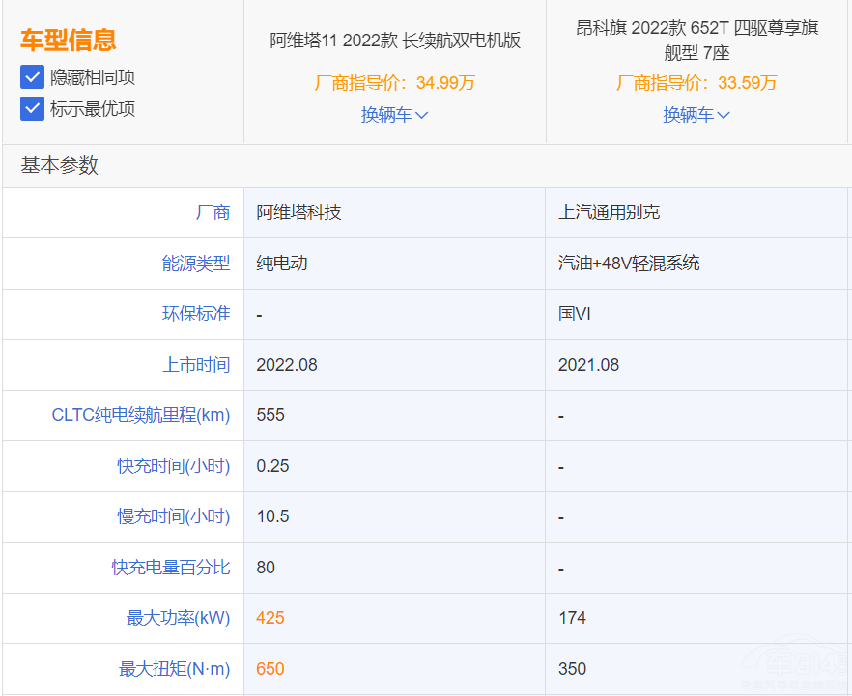Click the 上市时间 parameter label
This screenshot has width=852, height=696.
click(196, 365)
